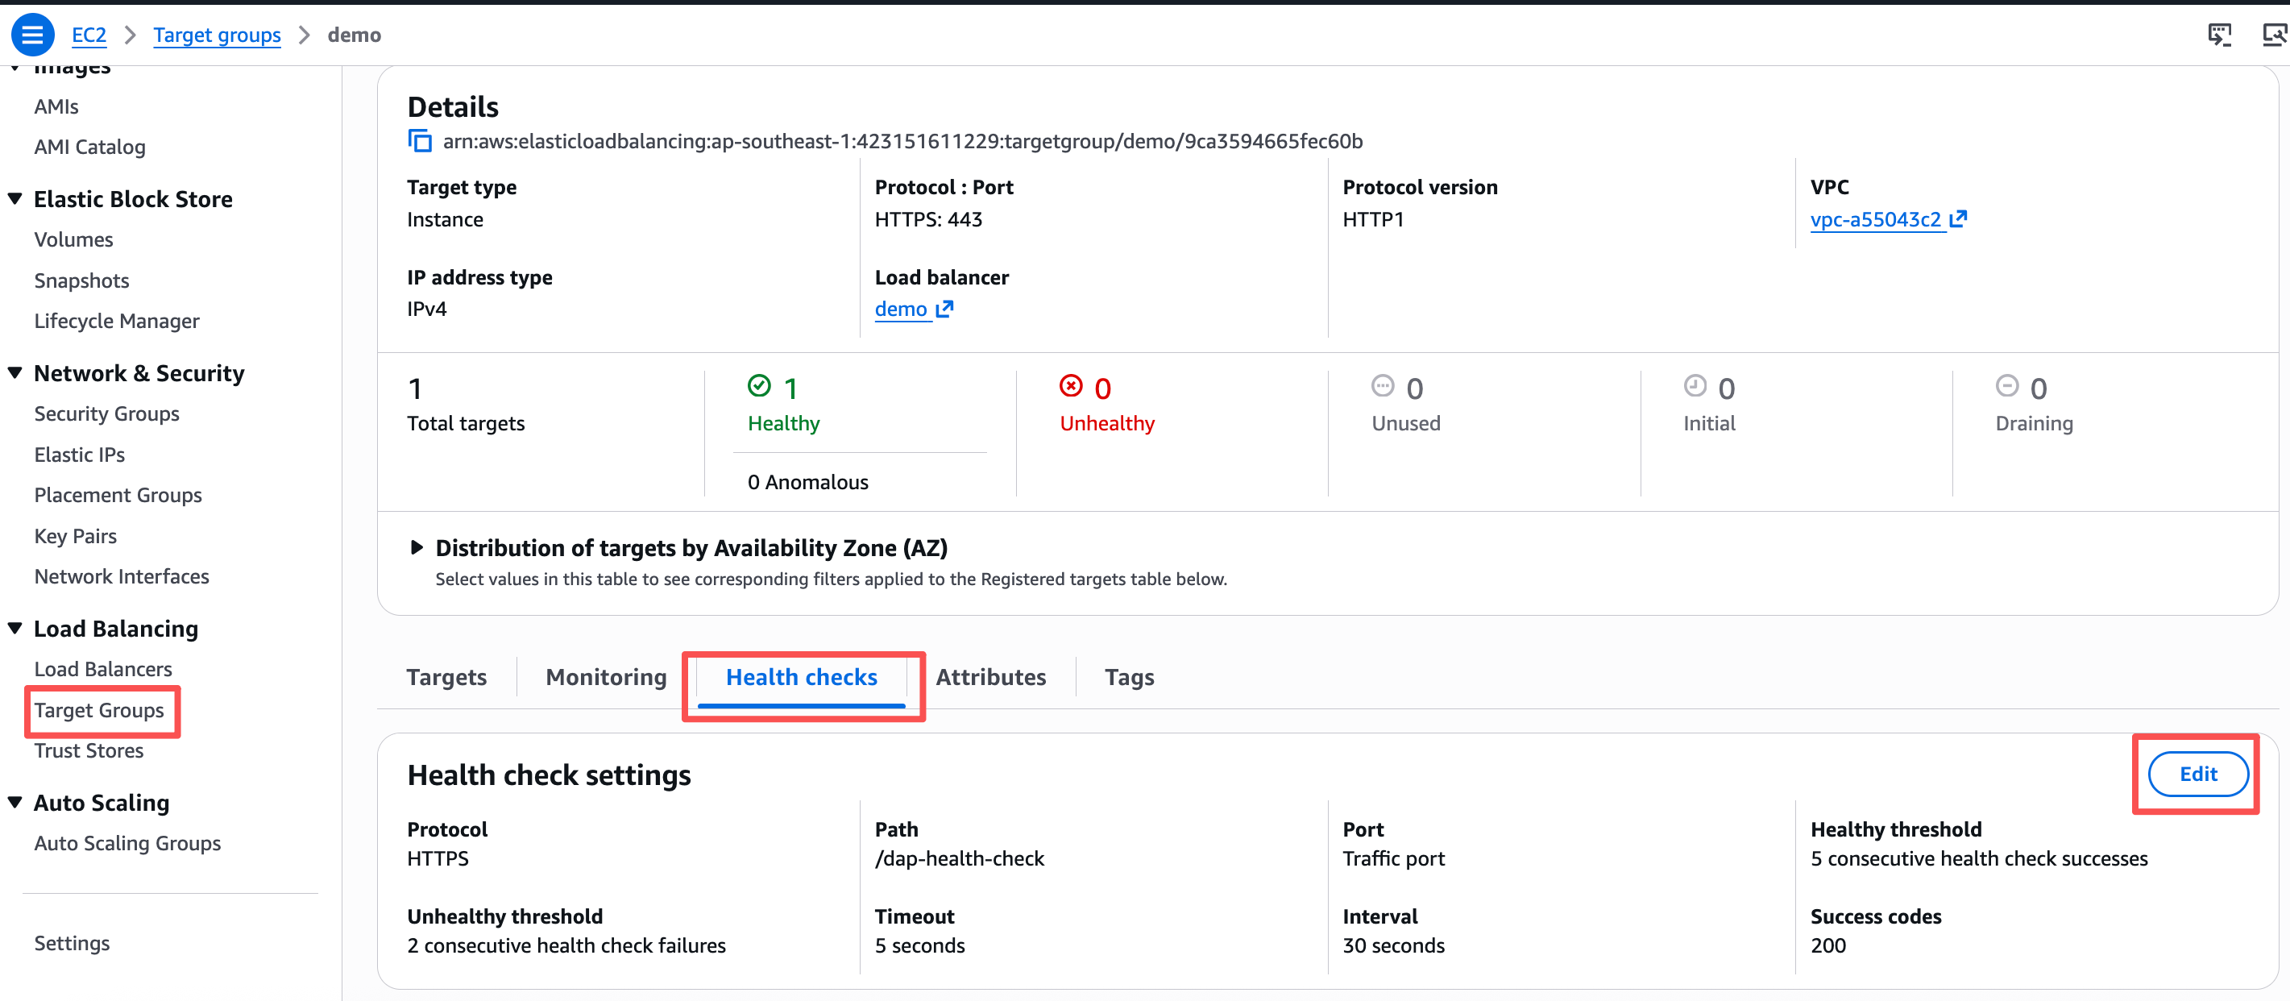Screen dimensions: 2290x1001
Task: Click the Timeout value 5 seconds
Action: (x=919, y=945)
